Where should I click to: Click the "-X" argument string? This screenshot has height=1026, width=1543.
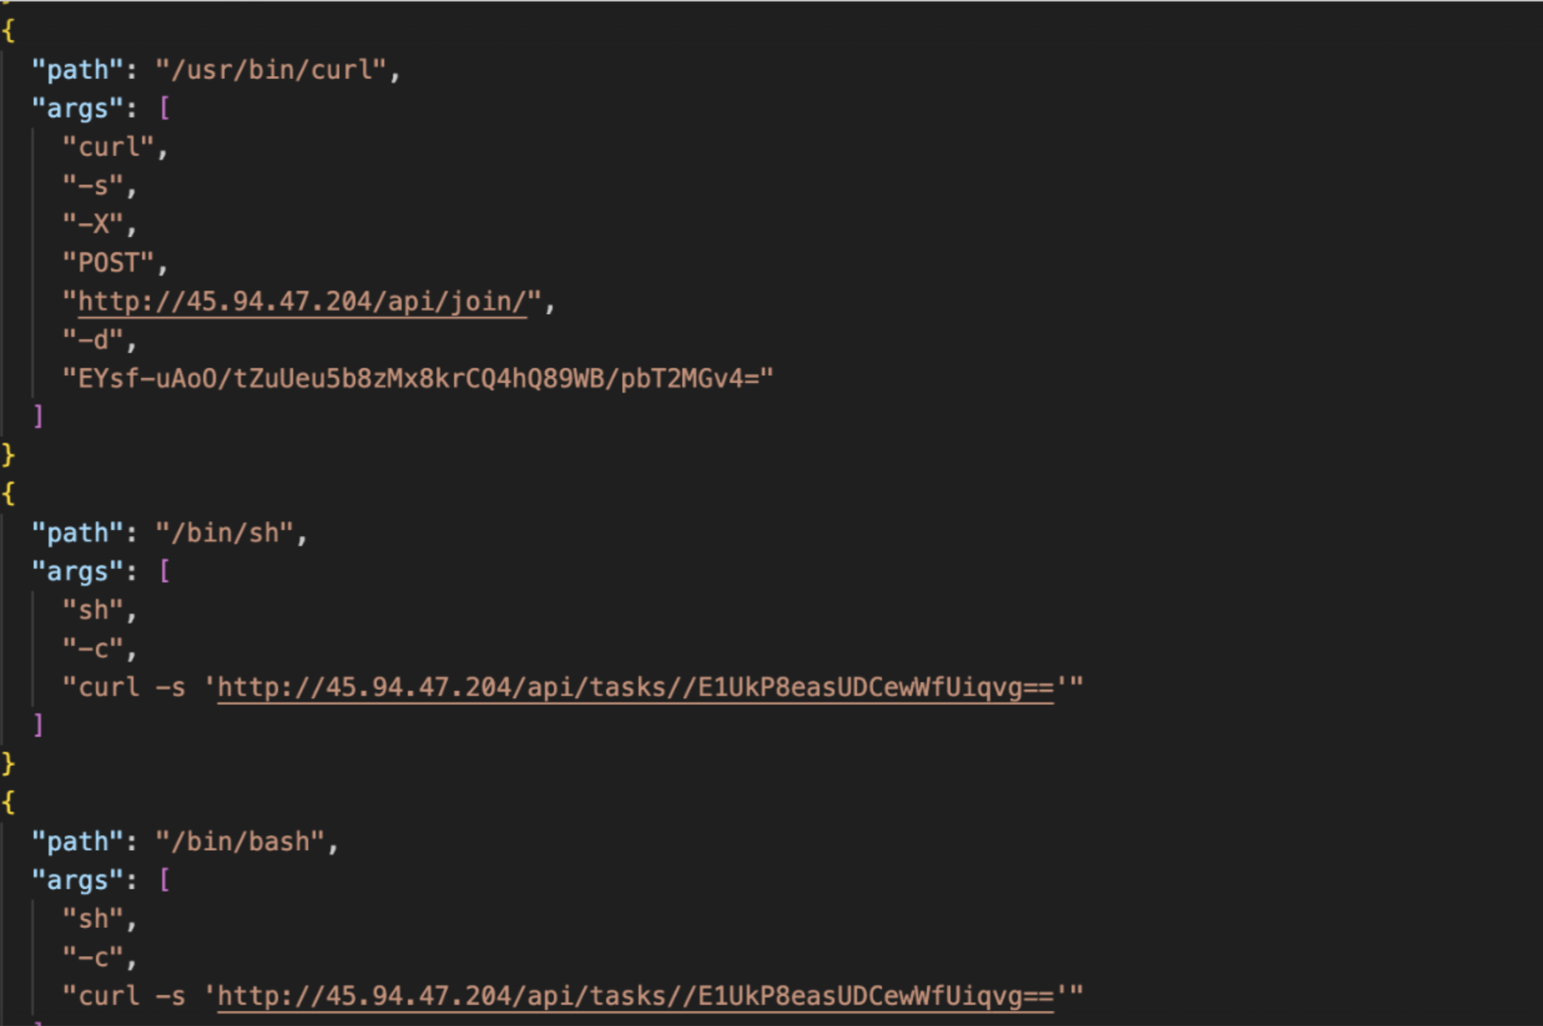[x=93, y=224]
